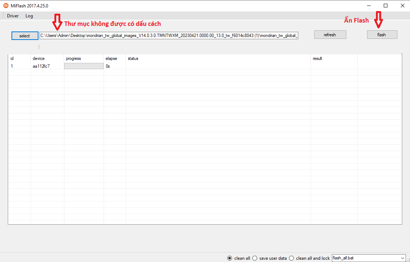Click the id column header

pyautogui.click(x=20, y=58)
